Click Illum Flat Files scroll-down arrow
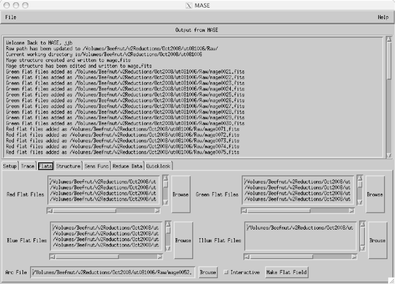The height and width of the screenshot is (284, 395). click(362, 248)
